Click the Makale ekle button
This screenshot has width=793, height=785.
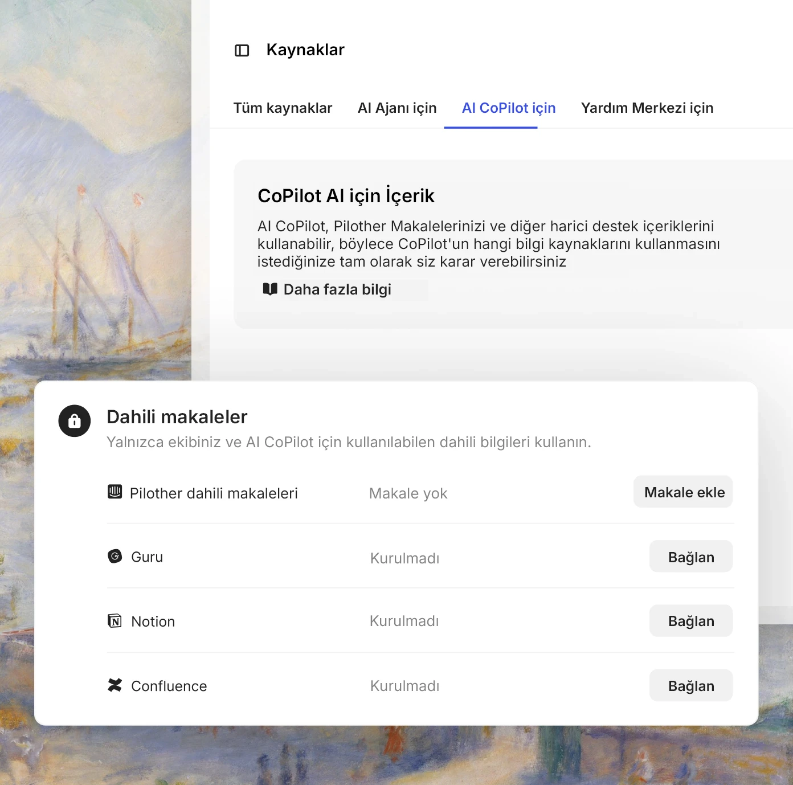(683, 492)
